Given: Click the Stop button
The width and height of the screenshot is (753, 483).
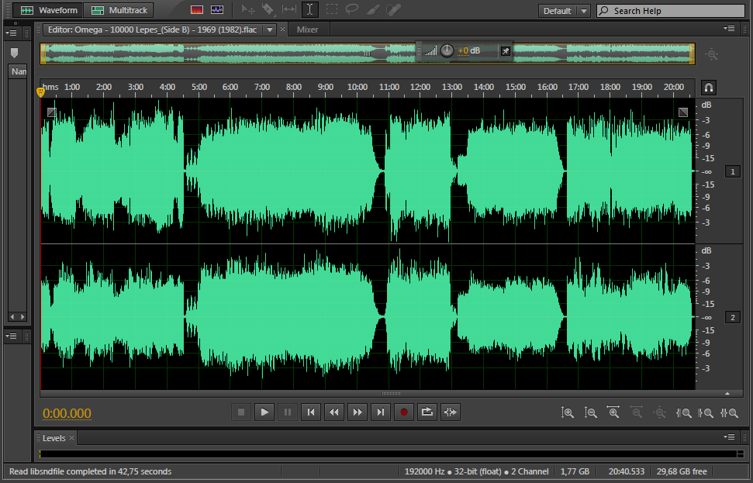Looking at the screenshot, I should click(x=241, y=412).
